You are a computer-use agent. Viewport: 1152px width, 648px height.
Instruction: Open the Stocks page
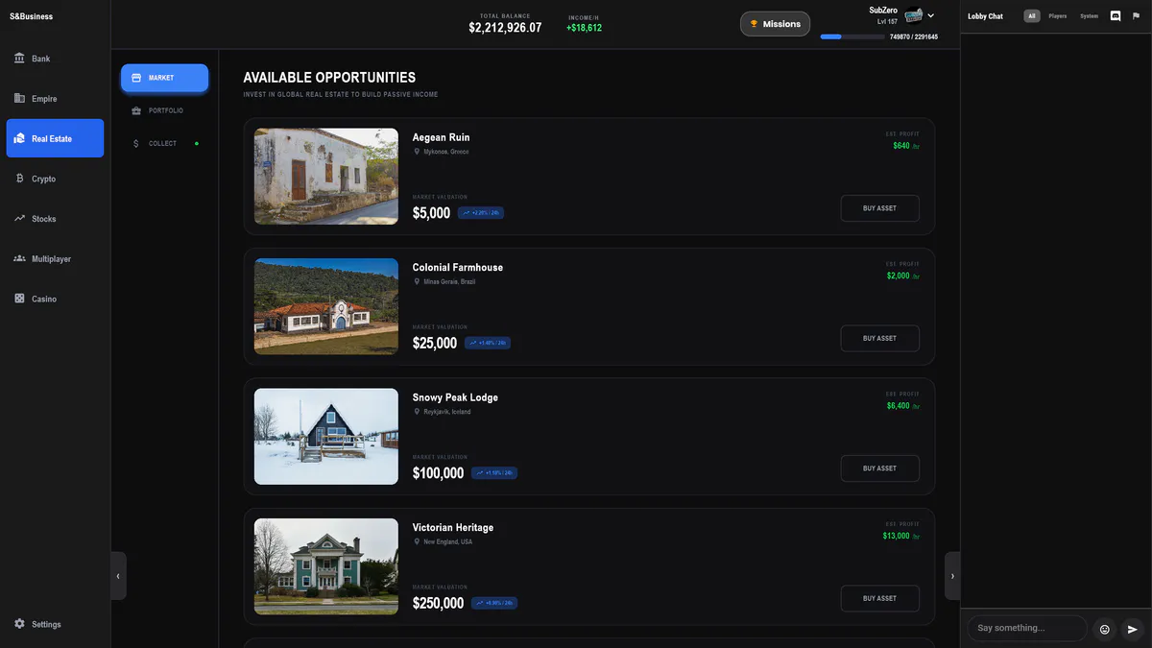point(55,219)
